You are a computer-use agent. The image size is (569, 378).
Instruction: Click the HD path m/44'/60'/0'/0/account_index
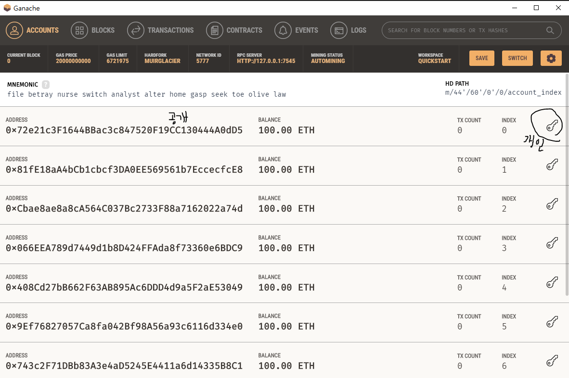pyautogui.click(x=504, y=92)
